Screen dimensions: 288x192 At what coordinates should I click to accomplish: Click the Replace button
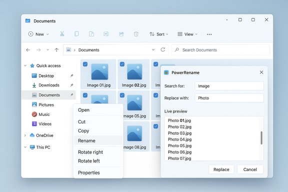click(221, 169)
